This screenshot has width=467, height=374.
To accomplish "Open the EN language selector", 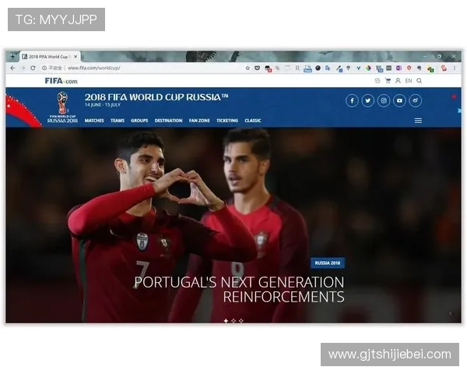I will pos(409,80).
